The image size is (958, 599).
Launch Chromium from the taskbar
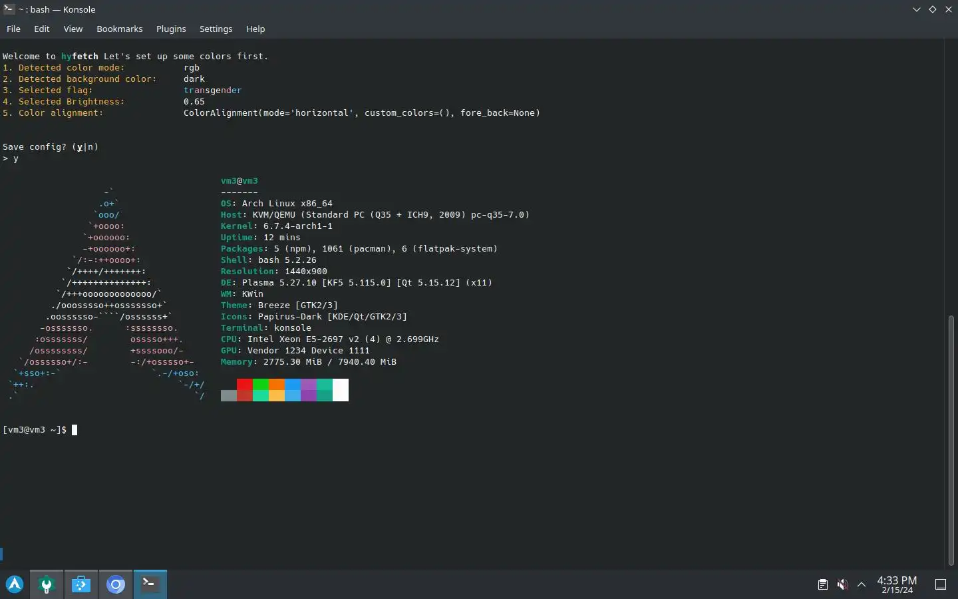[116, 584]
